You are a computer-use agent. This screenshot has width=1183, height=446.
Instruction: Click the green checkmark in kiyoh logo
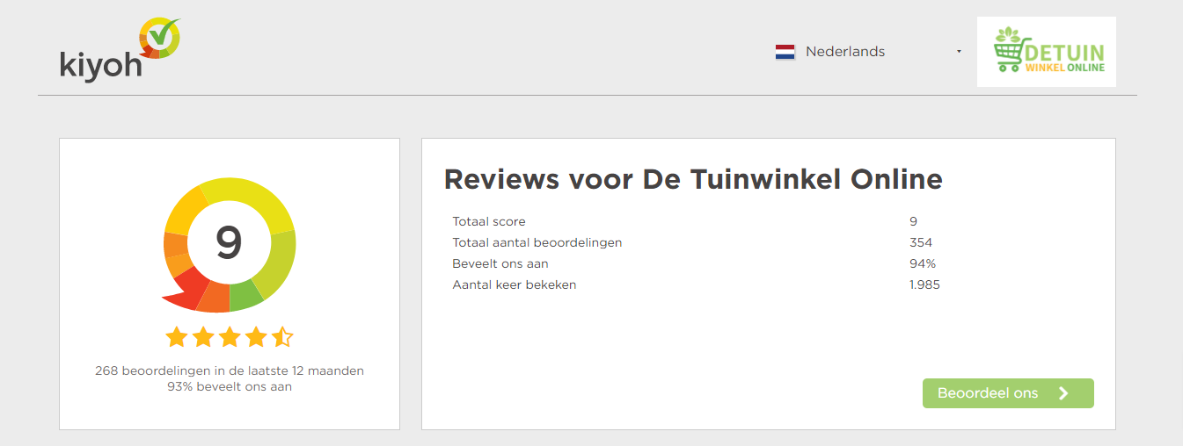(x=162, y=35)
